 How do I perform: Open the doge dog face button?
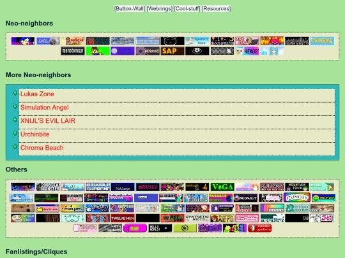pos(23,208)
